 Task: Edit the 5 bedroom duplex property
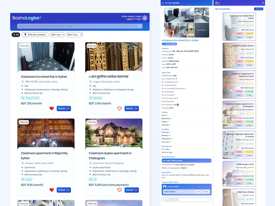[239, 126]
